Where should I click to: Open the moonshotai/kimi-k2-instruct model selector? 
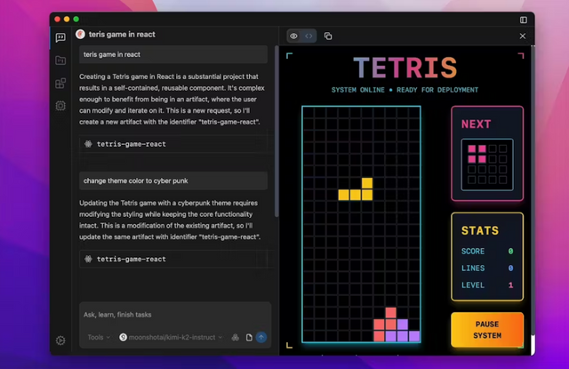pos(171,337)
